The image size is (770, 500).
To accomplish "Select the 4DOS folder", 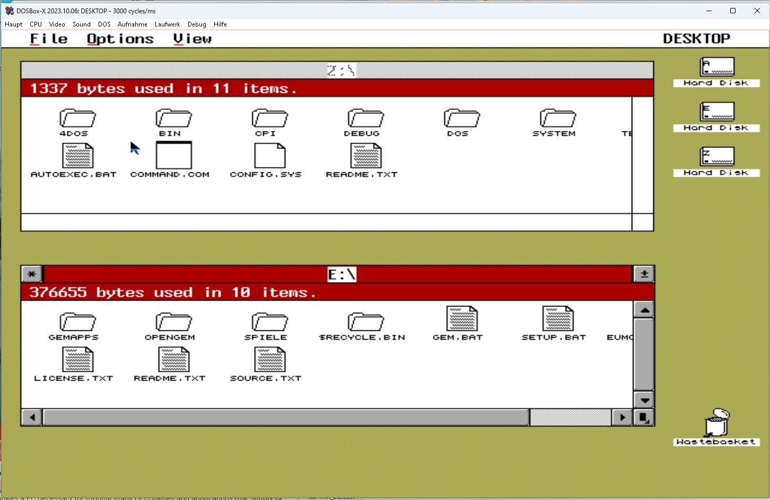I will coord(77,118).
